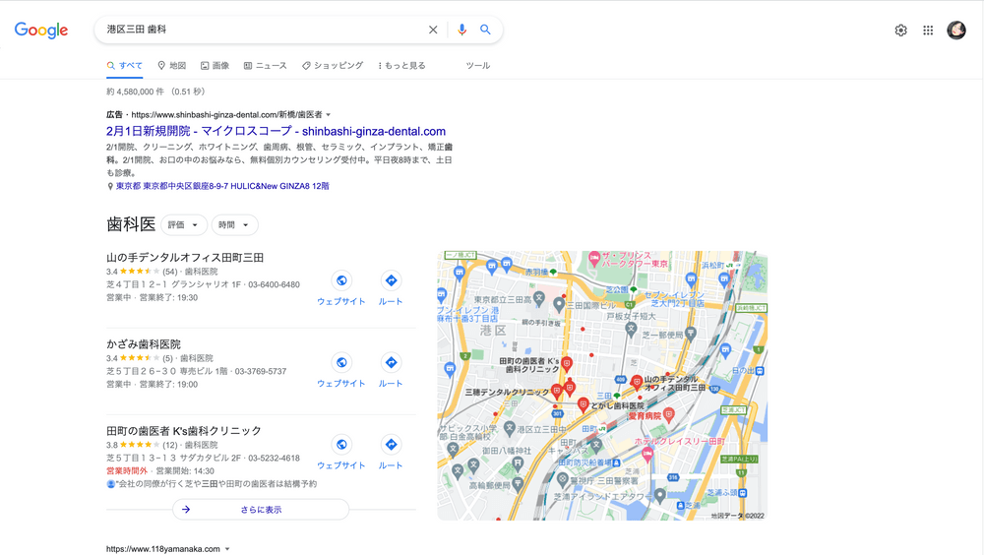The width and height of the screenshot is (984, 555).
Task: Switch to the 画像 images tab
Action: click(x=215, y=66)
